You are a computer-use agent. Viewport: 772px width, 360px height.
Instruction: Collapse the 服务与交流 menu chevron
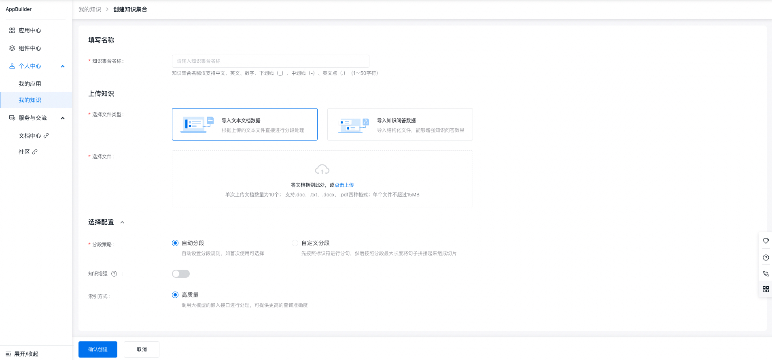(63, 118)
